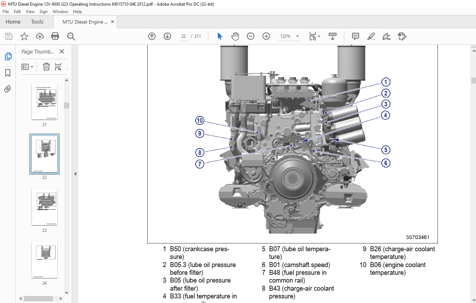Screen dimensions: 476x303
Task: Toggle the Bookmarks side panel
Action: coord(8,73)
